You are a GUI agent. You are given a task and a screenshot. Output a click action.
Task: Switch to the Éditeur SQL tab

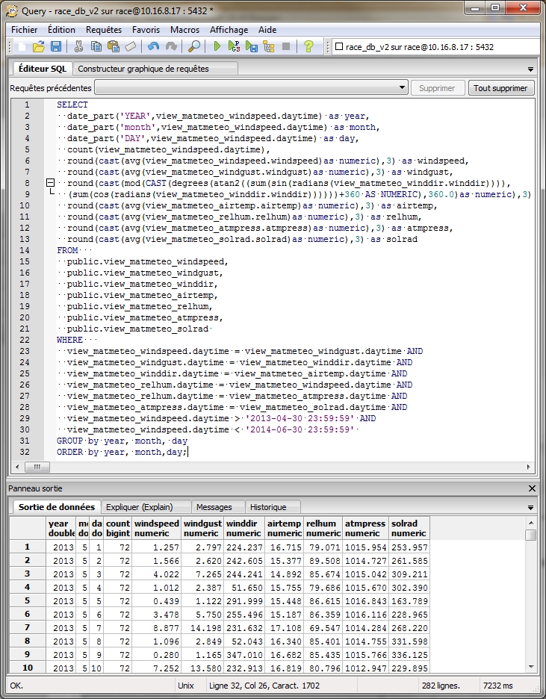tap(42, 69)
